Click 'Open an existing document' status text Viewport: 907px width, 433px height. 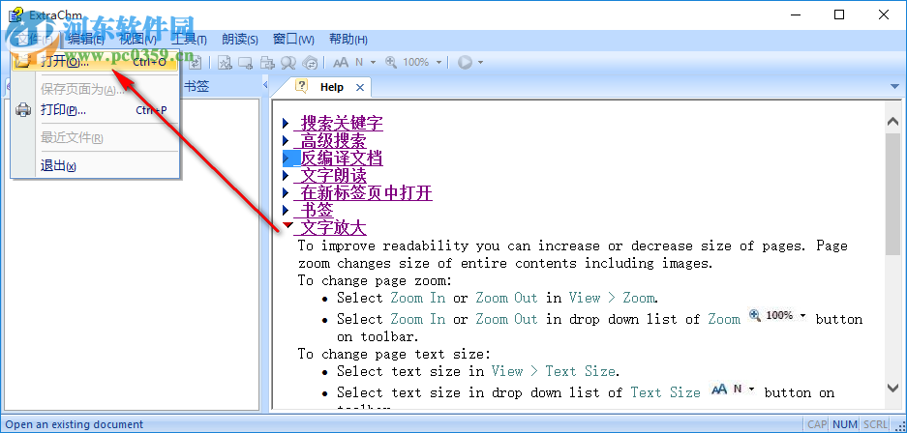74,424
